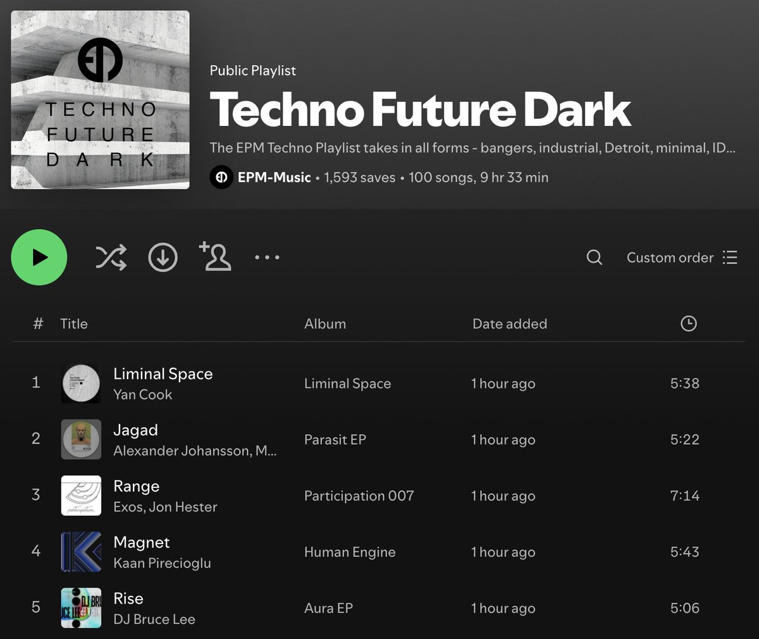The image size is (759, 639).
Task: Open the Participation 007 album link
Action: [x=359, y=496]
